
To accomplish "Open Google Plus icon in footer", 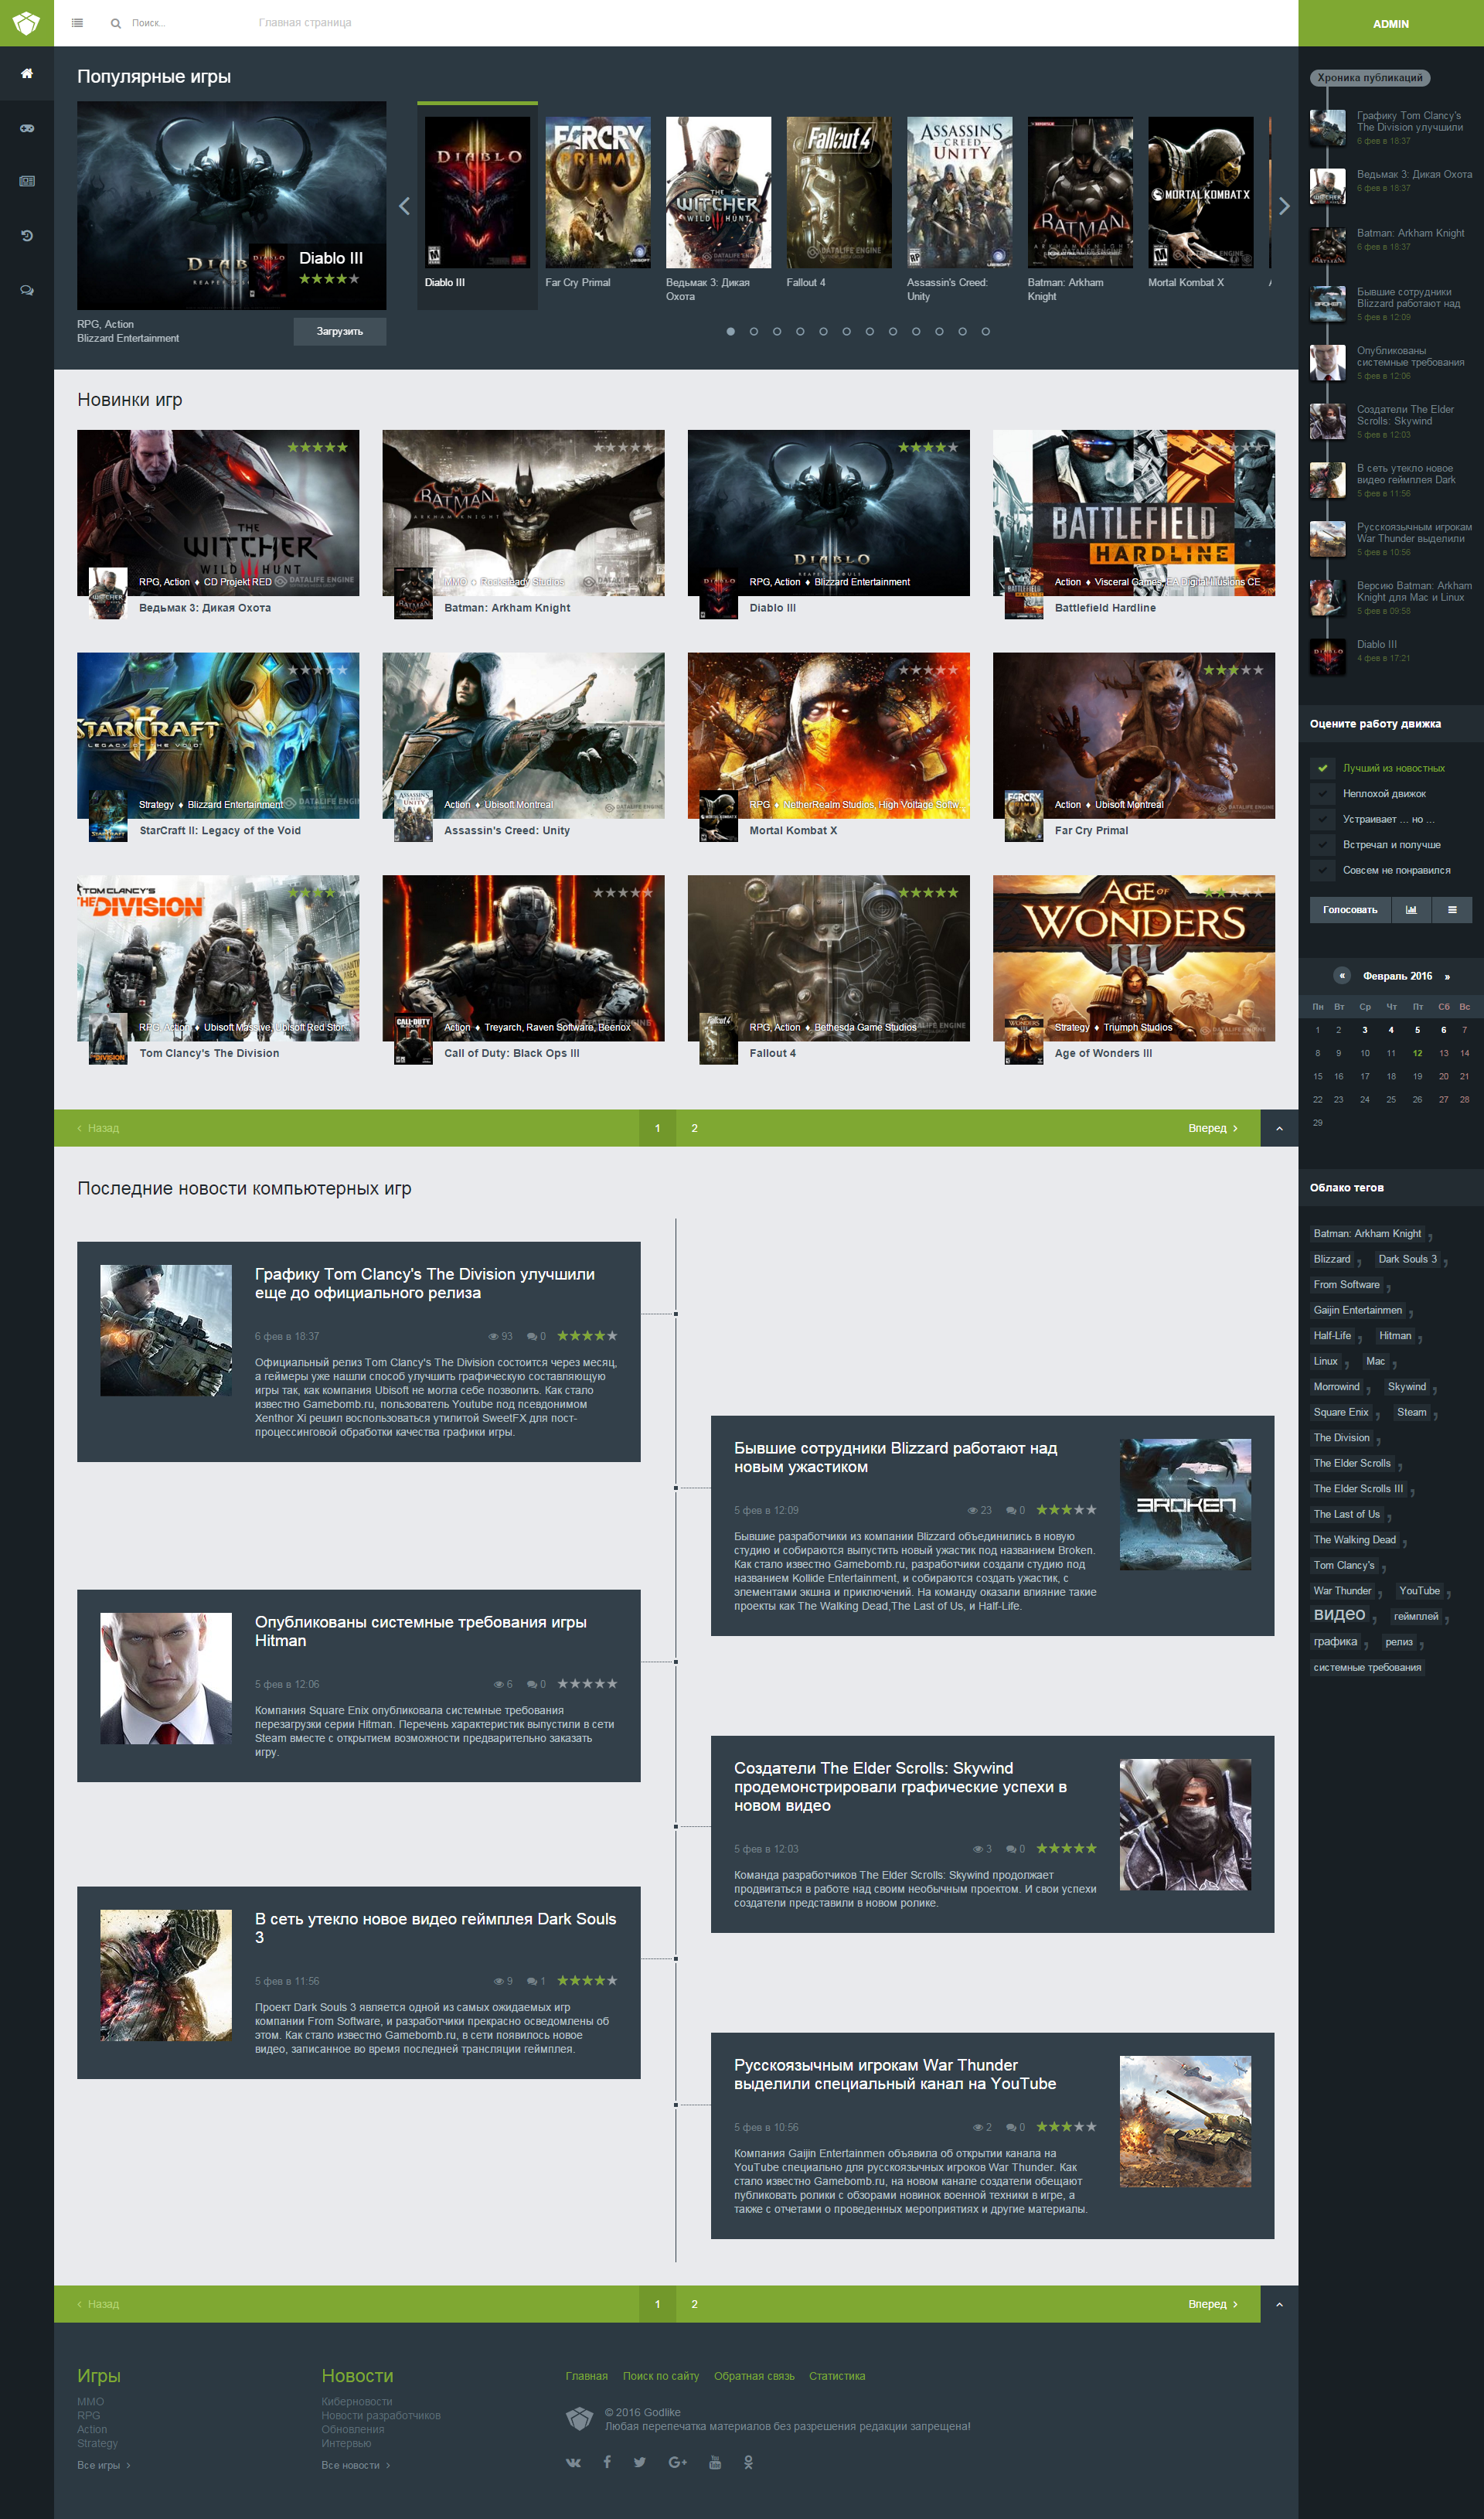I will click(677, 2462).
